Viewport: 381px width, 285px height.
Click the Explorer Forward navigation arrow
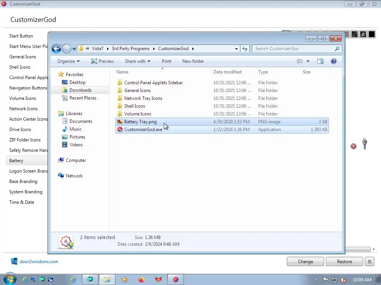[x=67, y=49]
